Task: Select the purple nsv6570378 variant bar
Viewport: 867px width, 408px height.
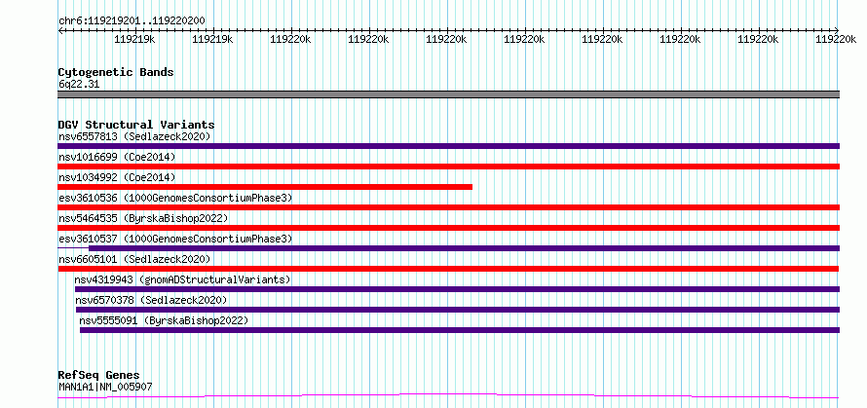Action: pos(458,310)
